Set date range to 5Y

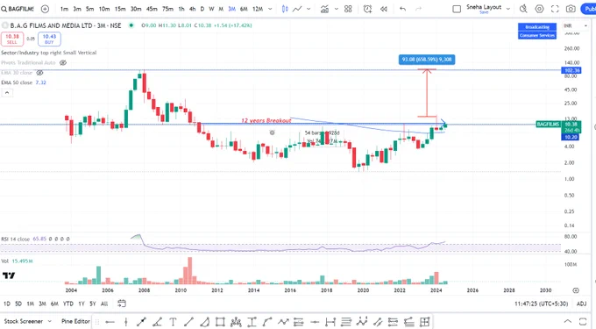pos(93,304)
